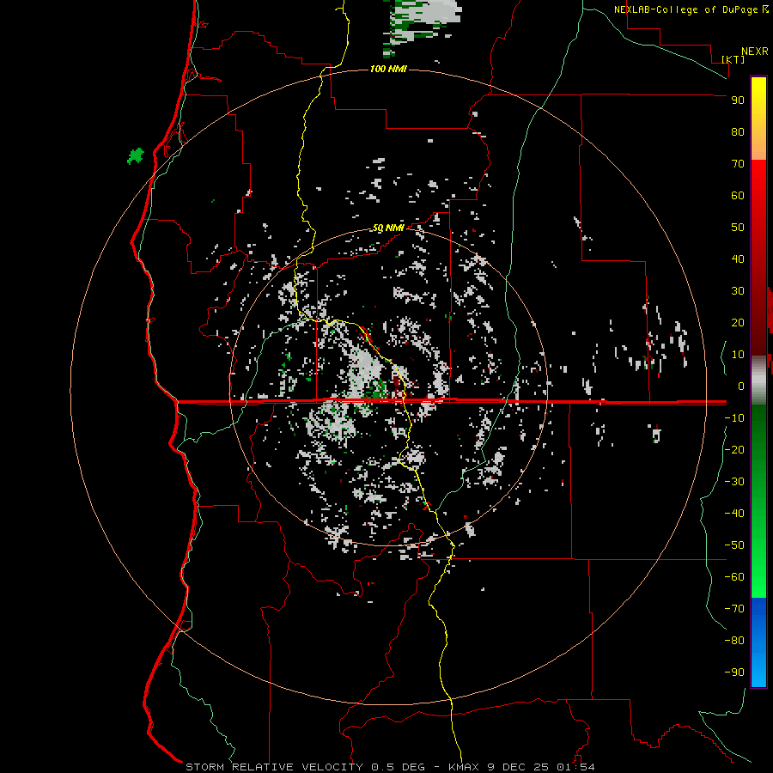Screen dimensions: 773x773
Task: Click the 20 value on velocity scale
Action: point(738,323)
